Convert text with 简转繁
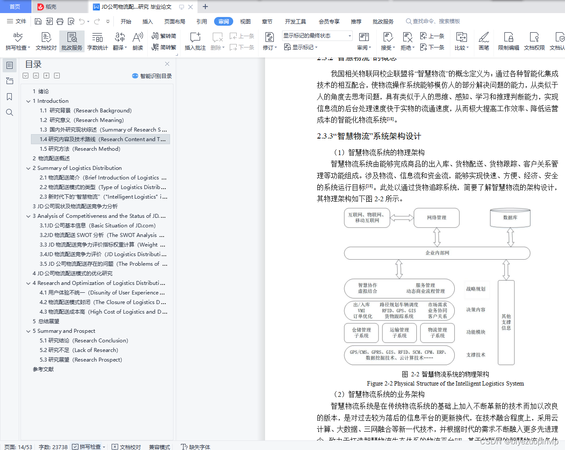This screenshot has height=450, width=565. click(x=164, y=47)
